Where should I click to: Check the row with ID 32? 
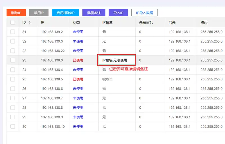point(13,41)
